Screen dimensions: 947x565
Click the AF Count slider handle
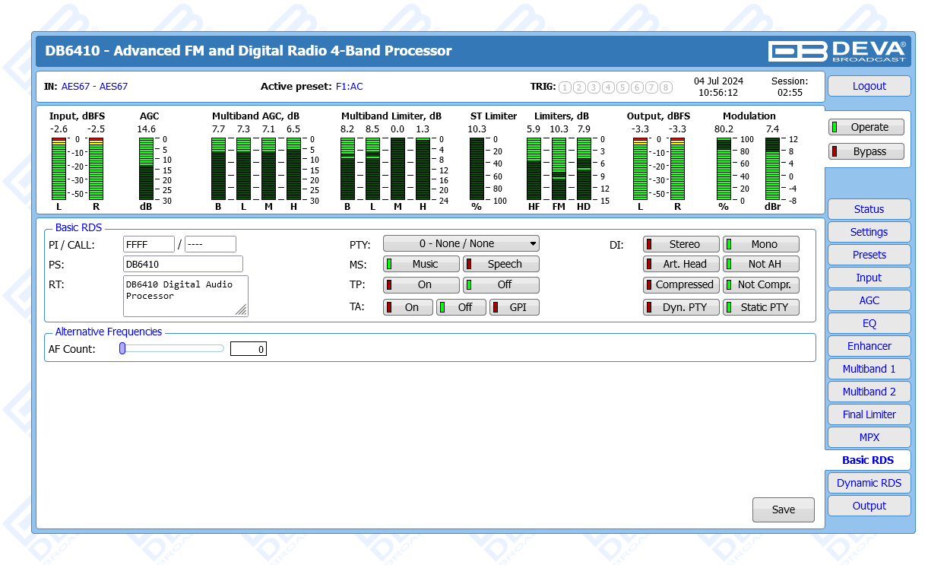(122, 348)
